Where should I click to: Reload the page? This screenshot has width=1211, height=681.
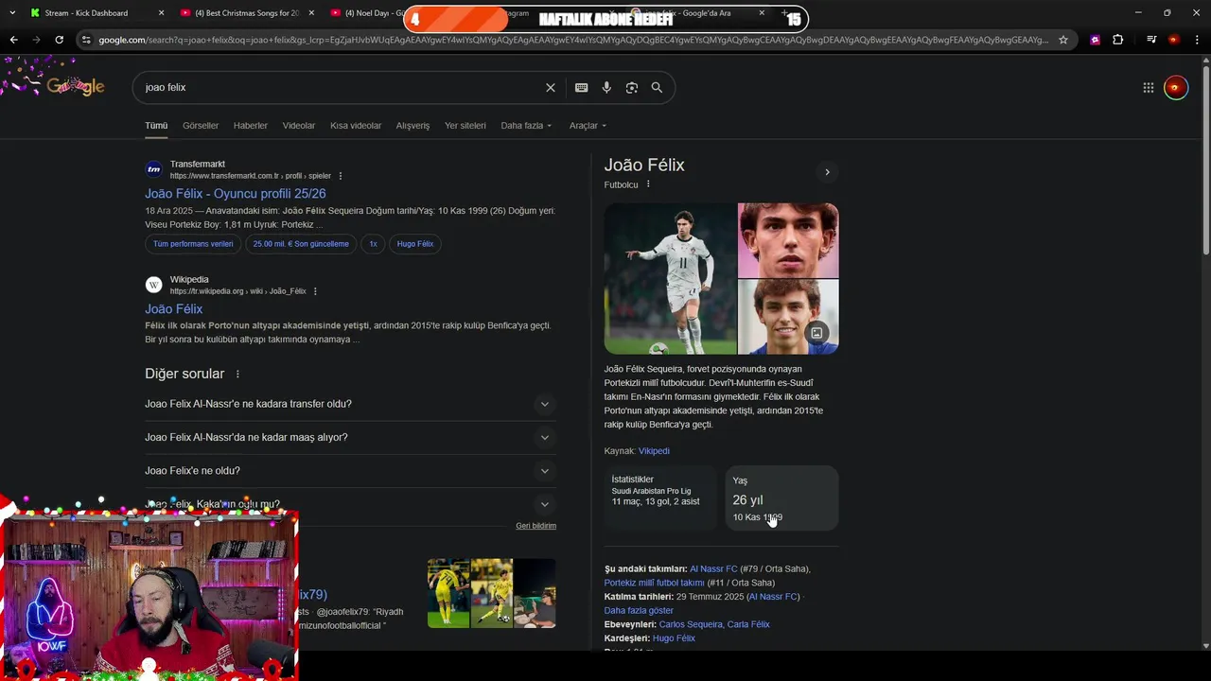tap(59, 40)
